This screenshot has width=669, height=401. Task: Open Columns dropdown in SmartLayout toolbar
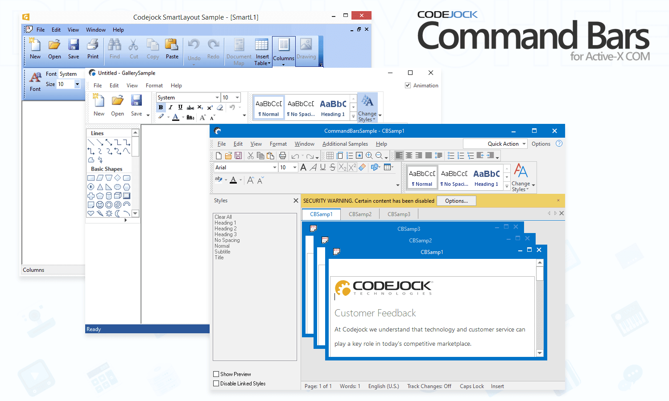pyautogui.click(x=284, y=64)
